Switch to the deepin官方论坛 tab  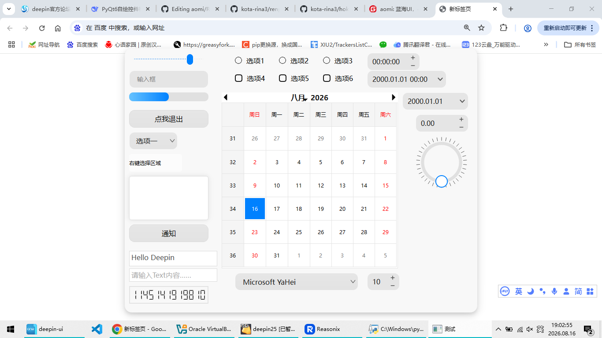point(50,9)
